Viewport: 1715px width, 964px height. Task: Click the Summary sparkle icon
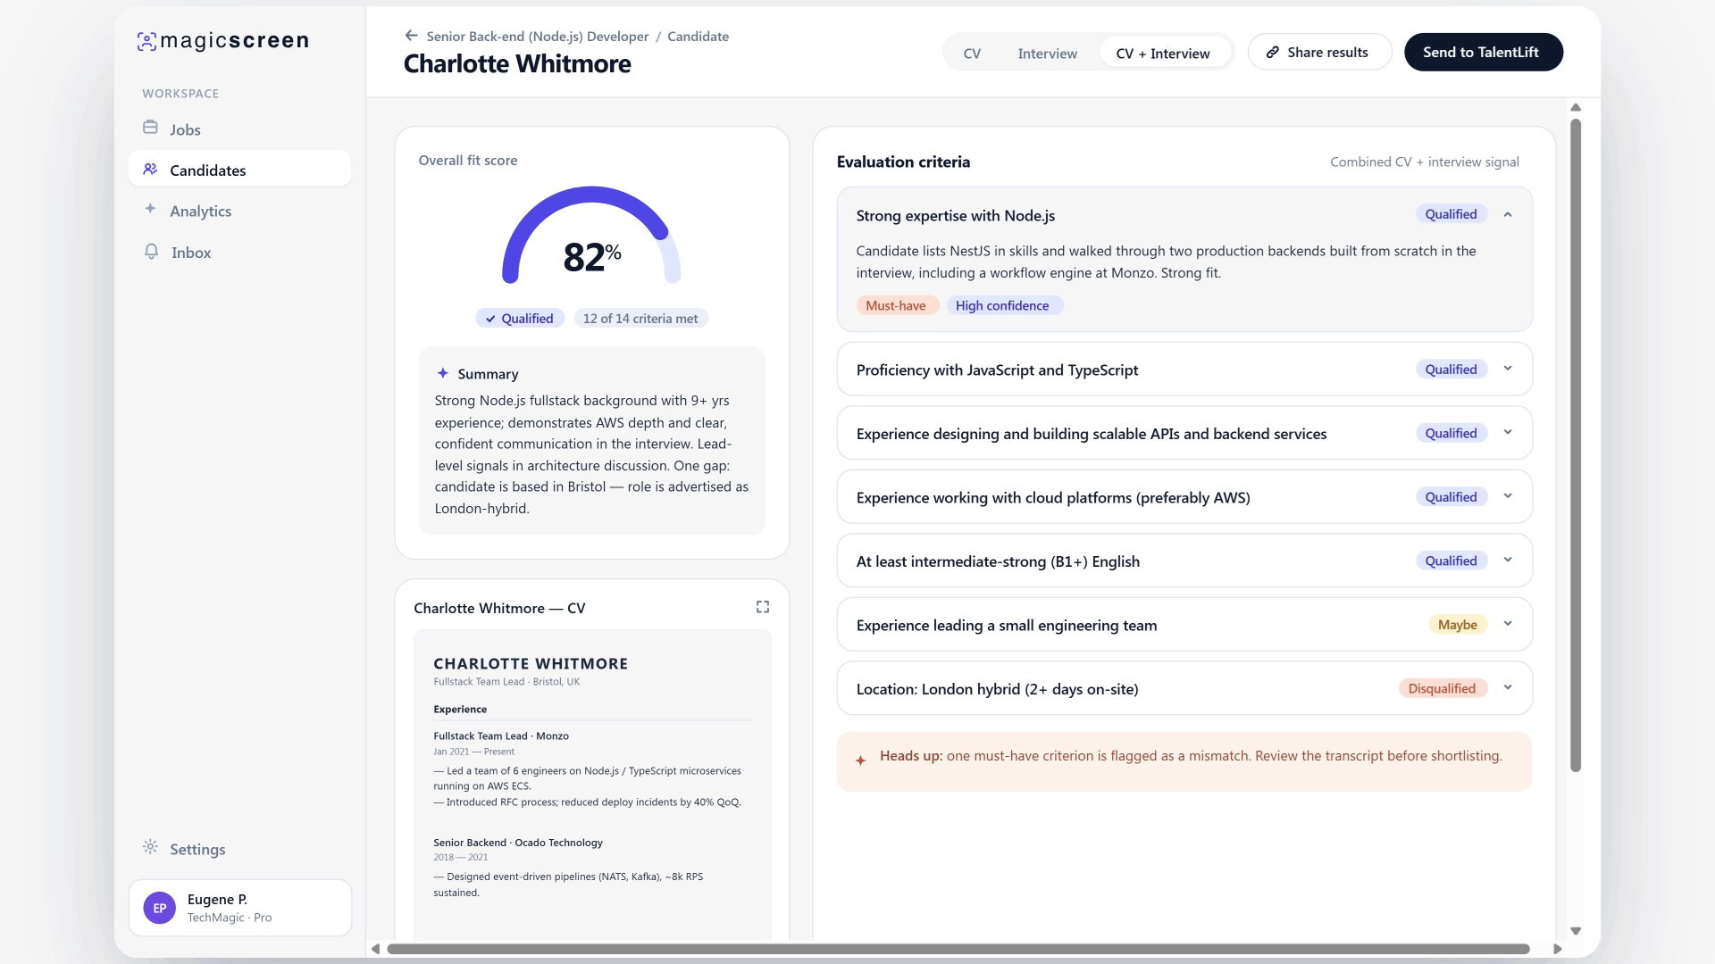click(443, 373)
